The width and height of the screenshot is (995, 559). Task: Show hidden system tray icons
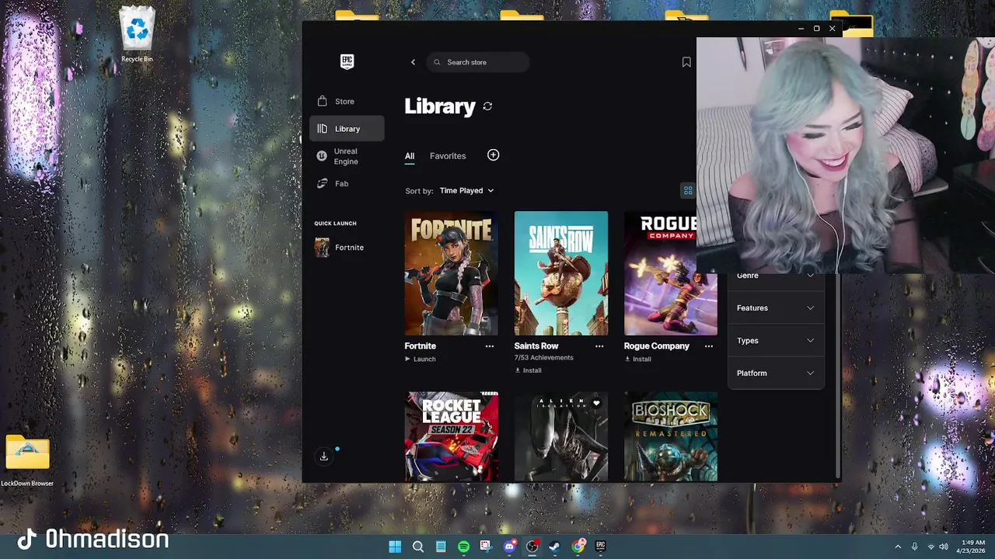(x=898, y=547)
